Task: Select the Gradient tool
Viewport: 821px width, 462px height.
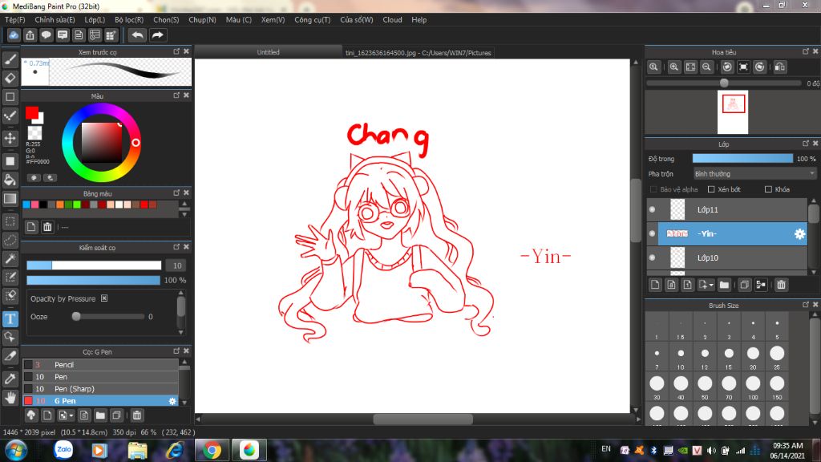Action: tap(10, 199)
